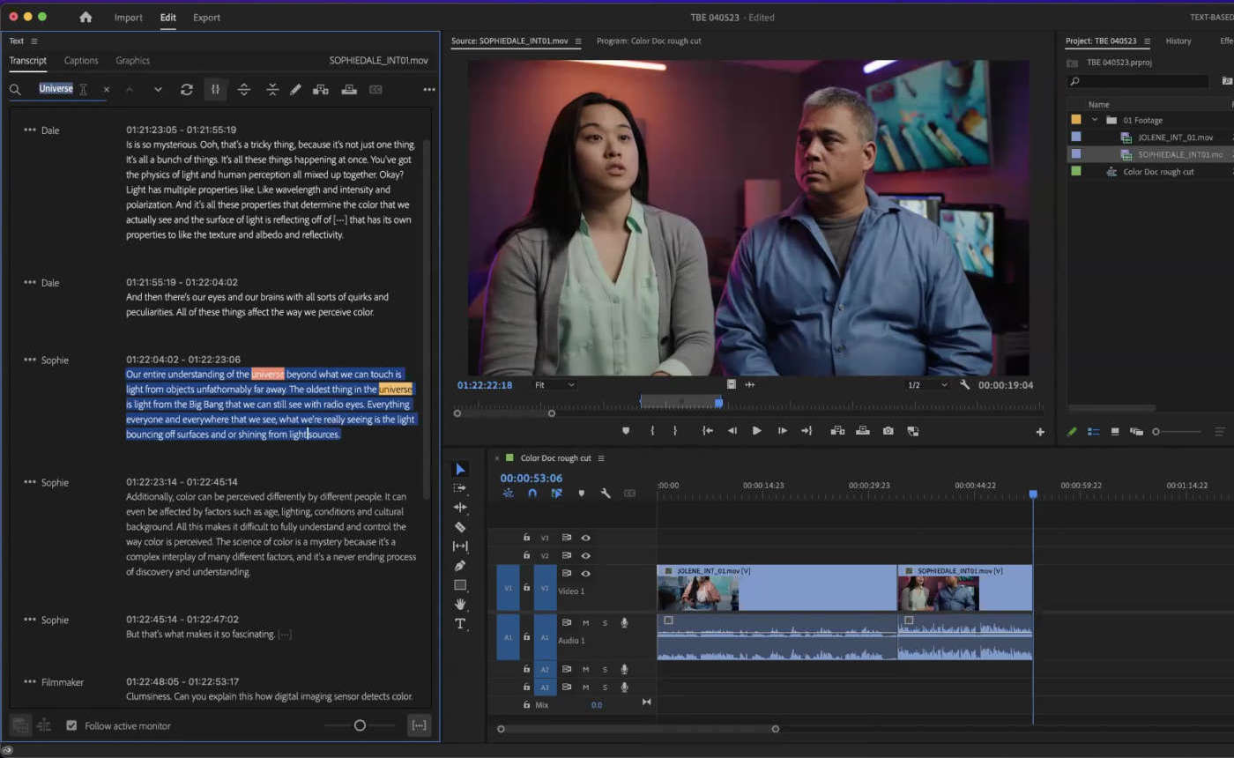Image resolution: width=1234 pixels, height=758 pixels.
Task: Click the search magnifier in the Transcript panel
Action: 15,89
